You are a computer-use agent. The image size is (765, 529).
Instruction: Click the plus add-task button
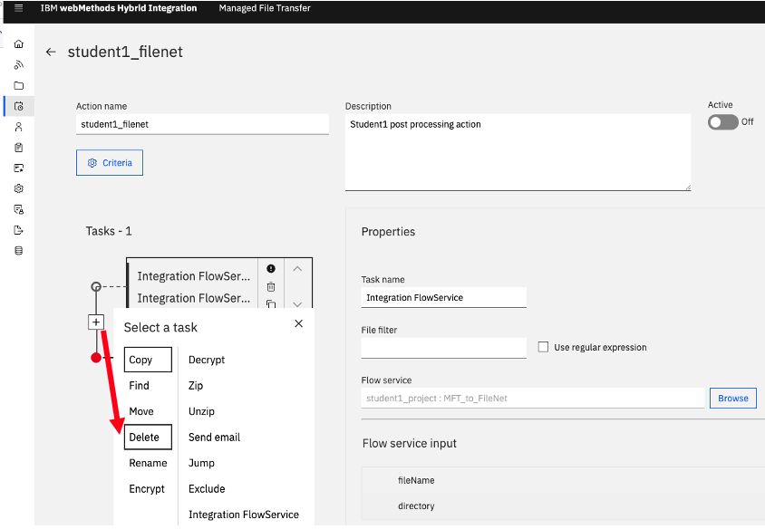pyautogui.click(x=96, y=322)
